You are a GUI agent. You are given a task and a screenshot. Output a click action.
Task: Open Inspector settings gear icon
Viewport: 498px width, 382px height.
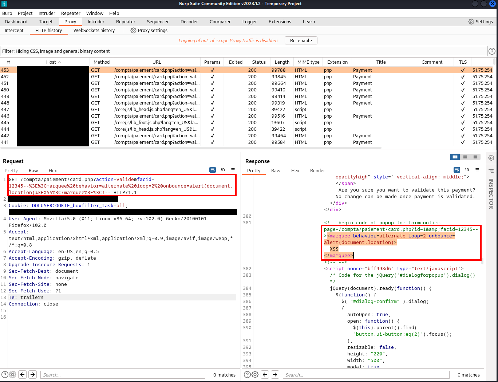tap(491, 158)
